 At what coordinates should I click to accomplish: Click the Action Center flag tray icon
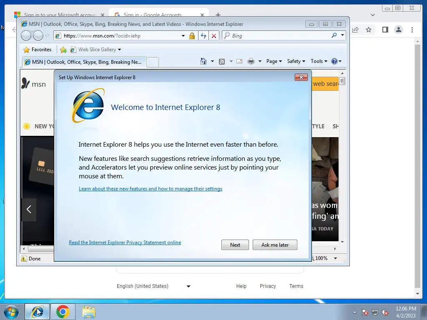click(364, 312)
